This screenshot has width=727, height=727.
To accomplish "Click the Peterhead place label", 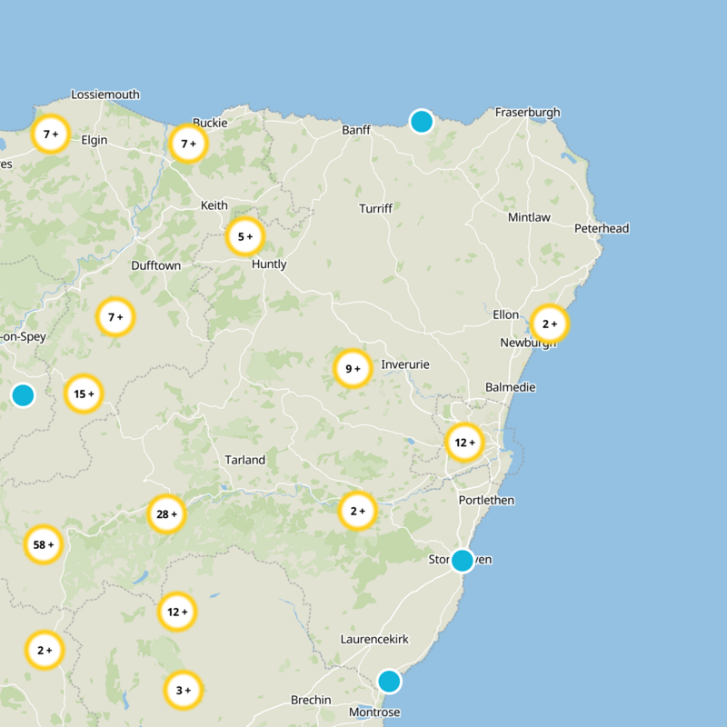I will click(x=602, y=229).
